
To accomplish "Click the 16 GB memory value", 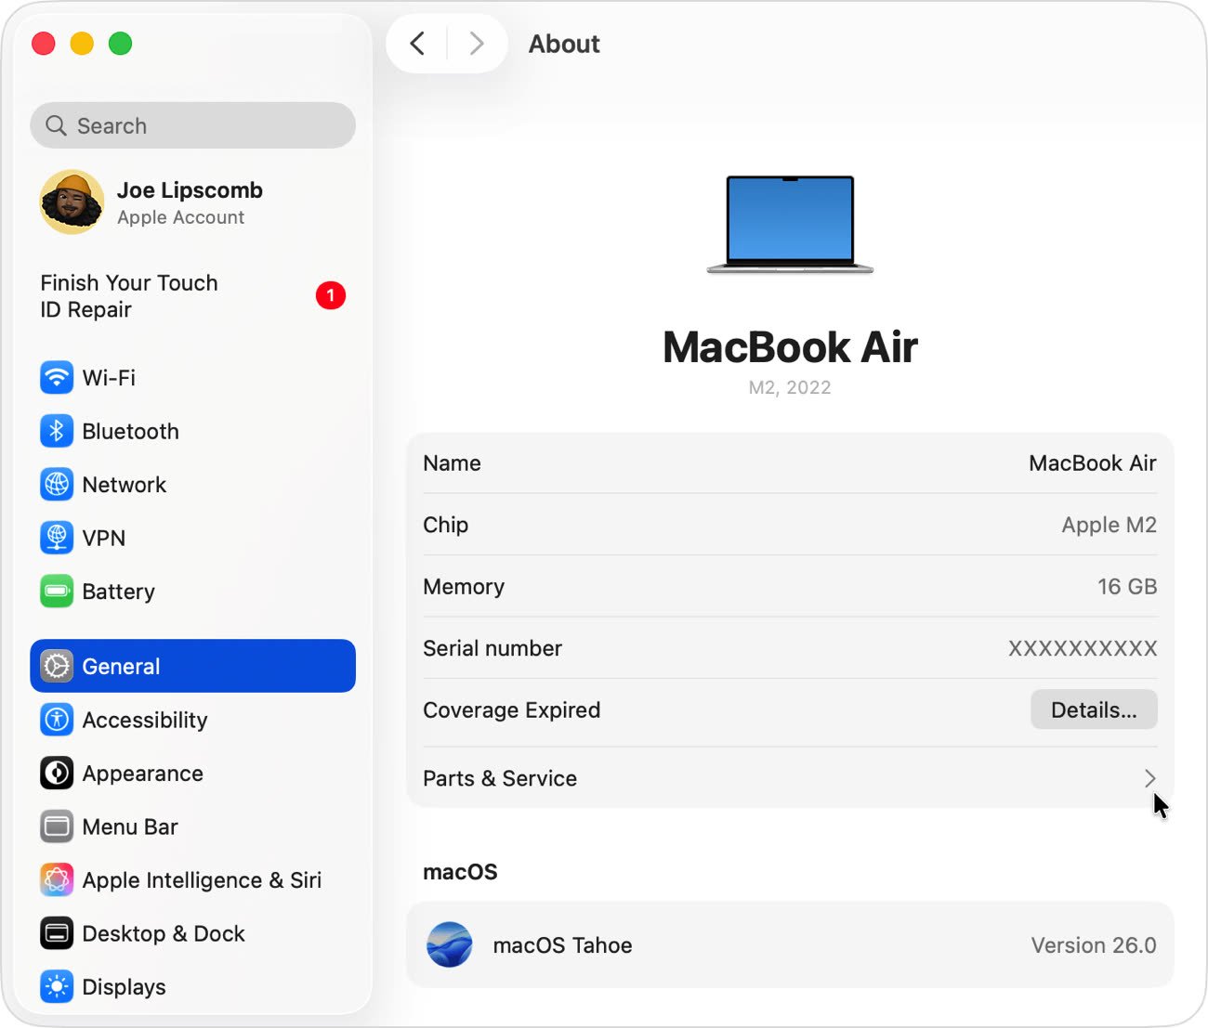I will pyautogui.click(x=1127, y=586).
